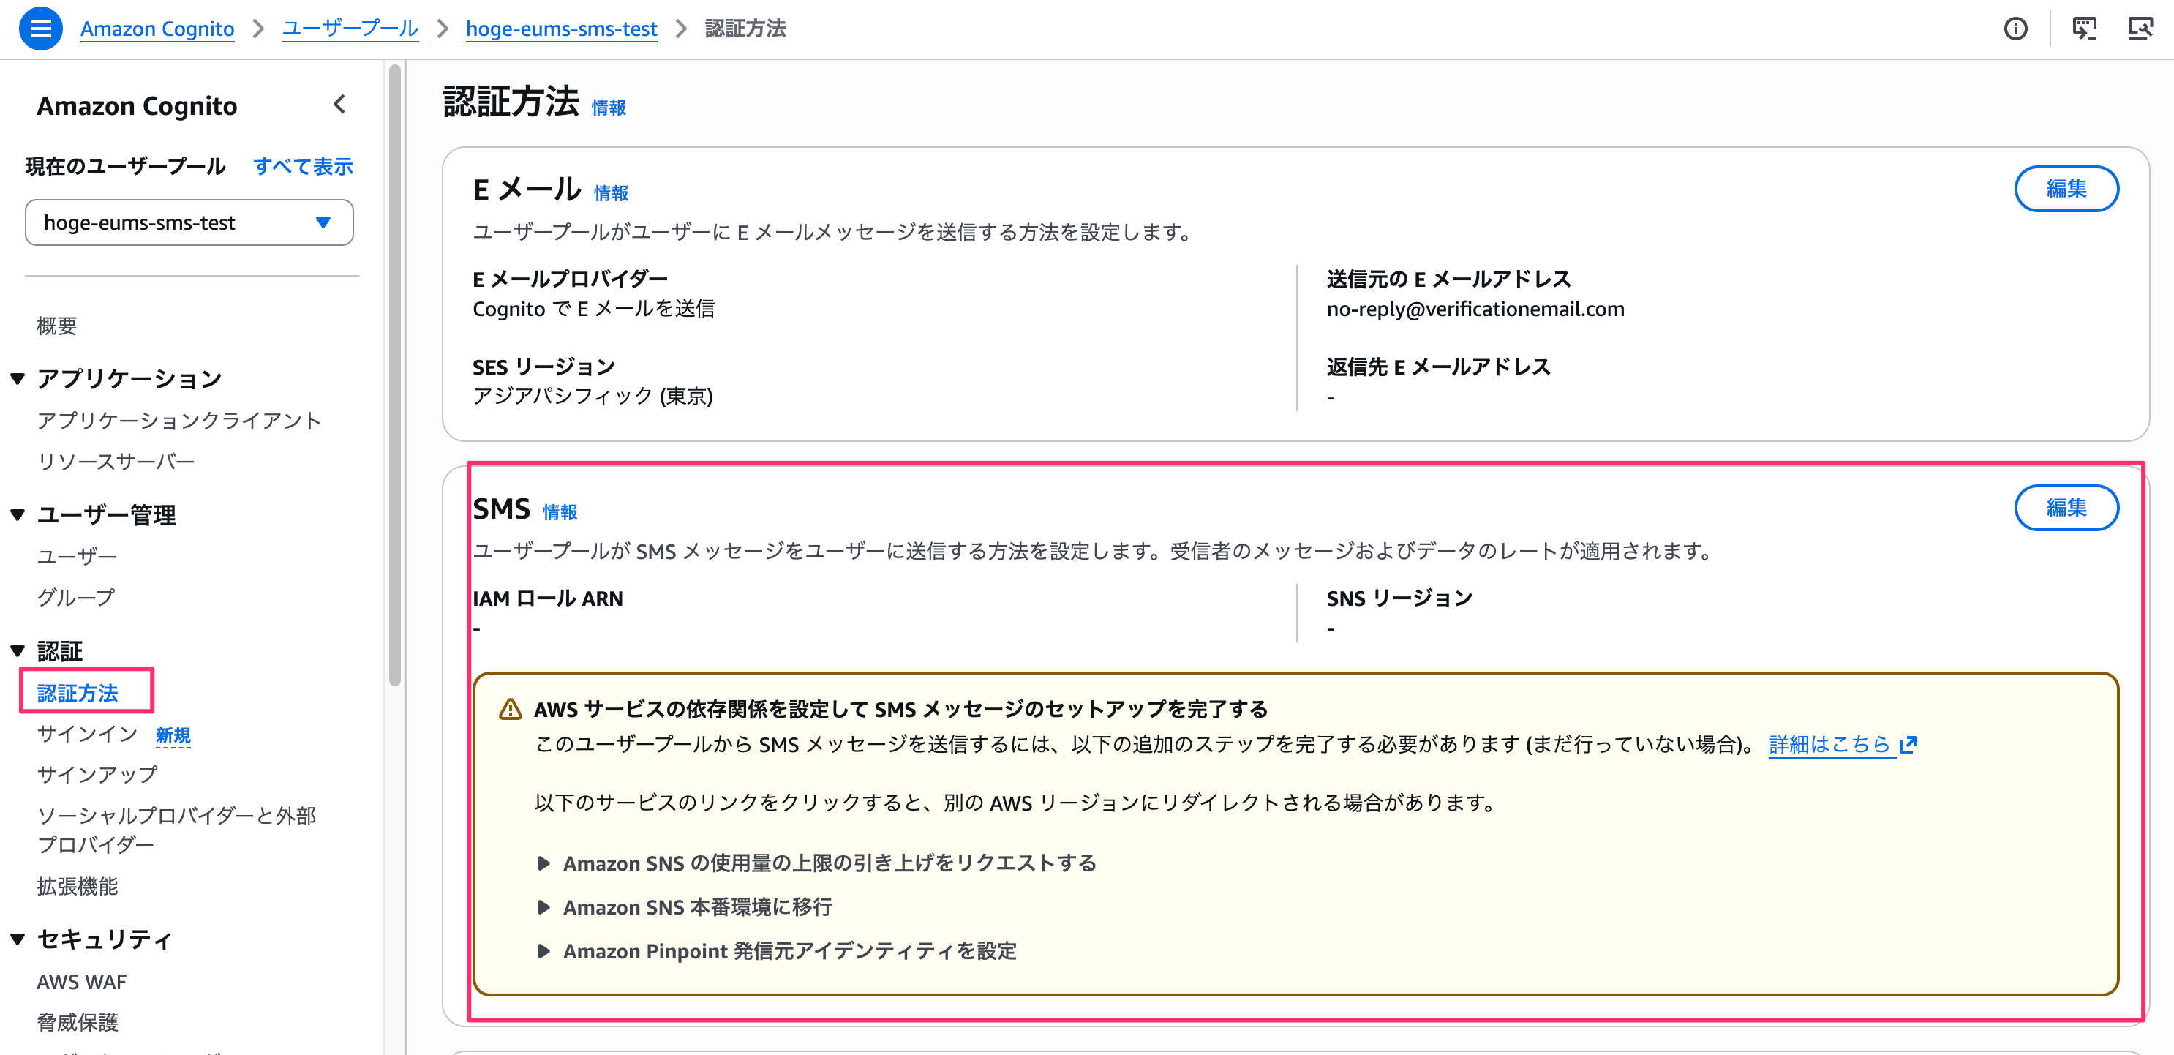Viewport: 2174px width, 1055px height.
Task: Expand Amazon Pinpoint 発信元アイデンティティを設定
Action: [x=776, y=950]
